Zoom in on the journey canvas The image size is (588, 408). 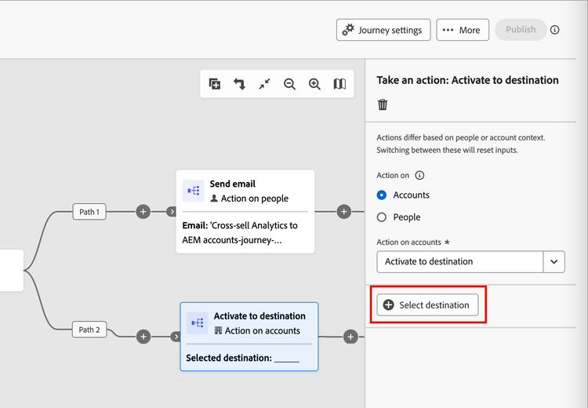click(315, 84)
